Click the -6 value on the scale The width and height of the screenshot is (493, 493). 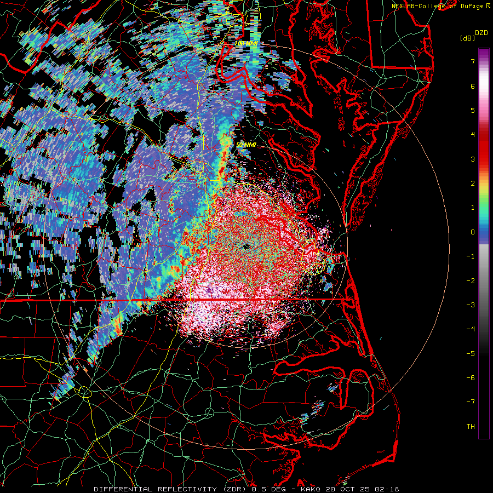tap(471, 378)
